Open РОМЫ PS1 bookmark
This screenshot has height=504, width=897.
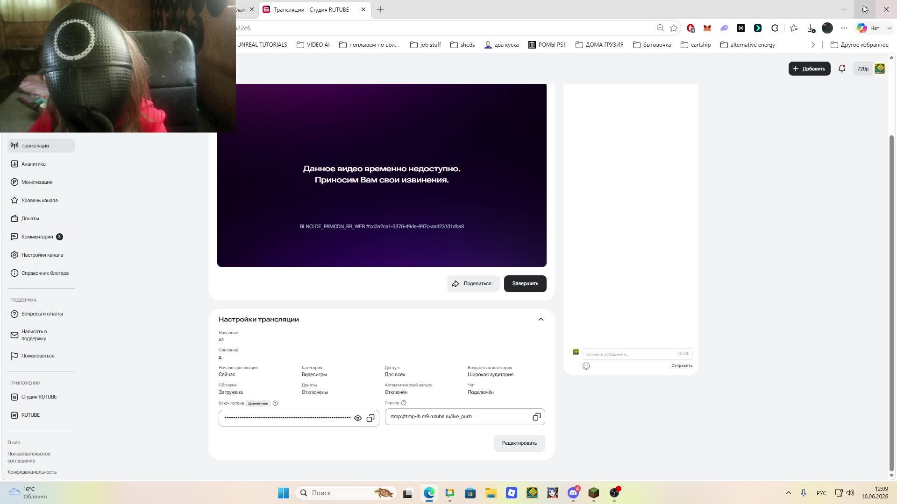click(547, 45)
